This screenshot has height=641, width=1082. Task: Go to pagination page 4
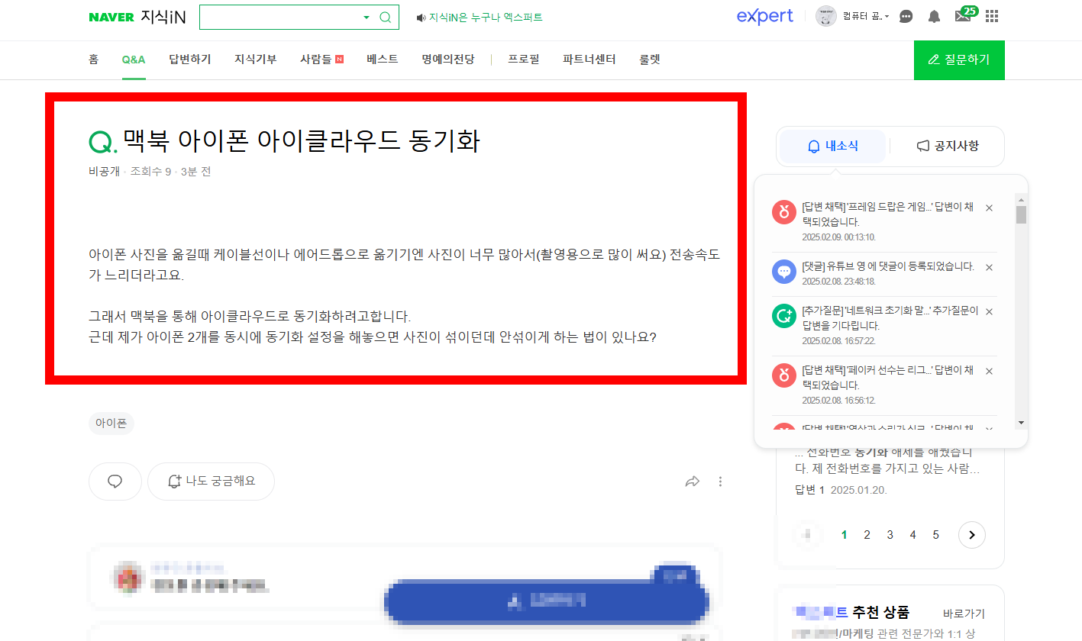[912, 535]
